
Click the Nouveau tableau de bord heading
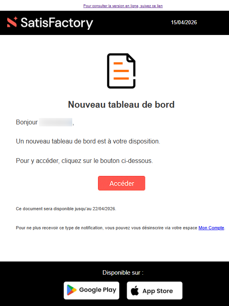click(121, 105)
